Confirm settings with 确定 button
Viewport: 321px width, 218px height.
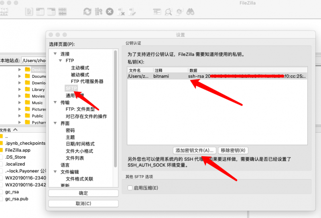(x=83, y=193)
